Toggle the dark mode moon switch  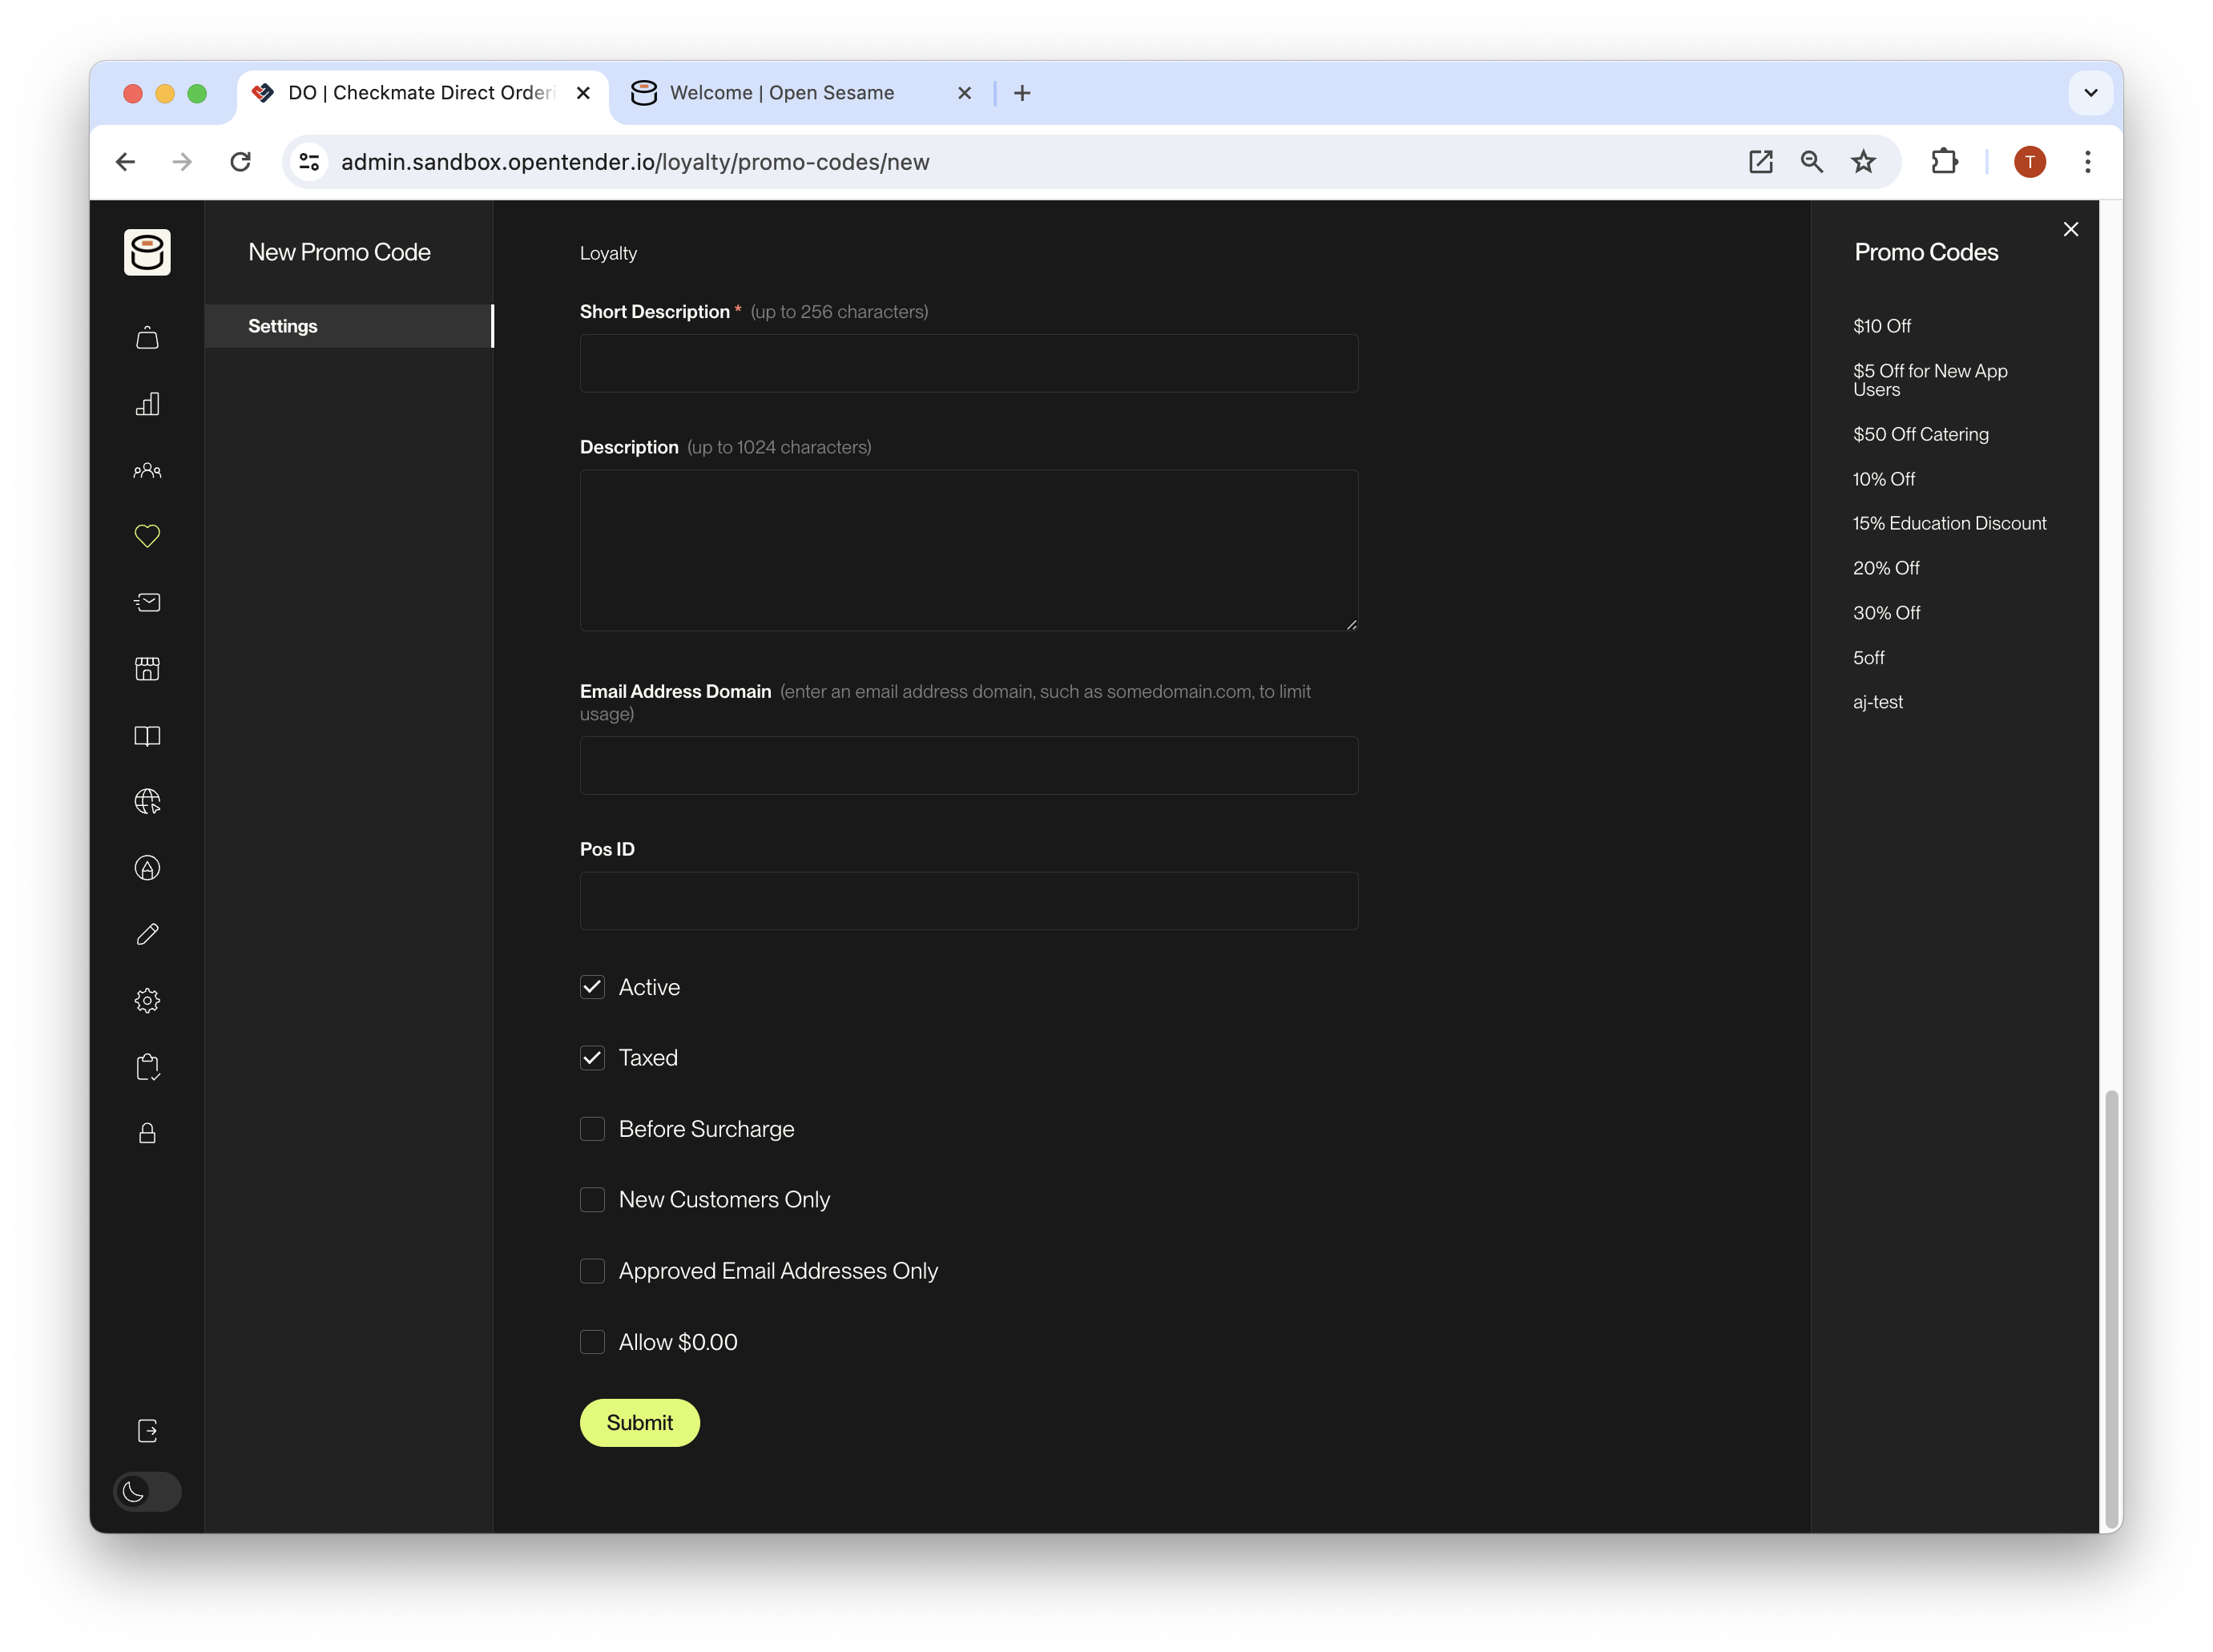click(x=147, y=1492)
